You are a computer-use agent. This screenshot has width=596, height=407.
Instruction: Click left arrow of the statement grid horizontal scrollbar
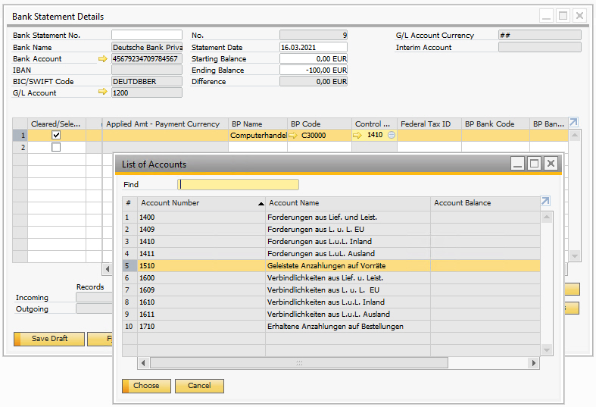[108, 269]
